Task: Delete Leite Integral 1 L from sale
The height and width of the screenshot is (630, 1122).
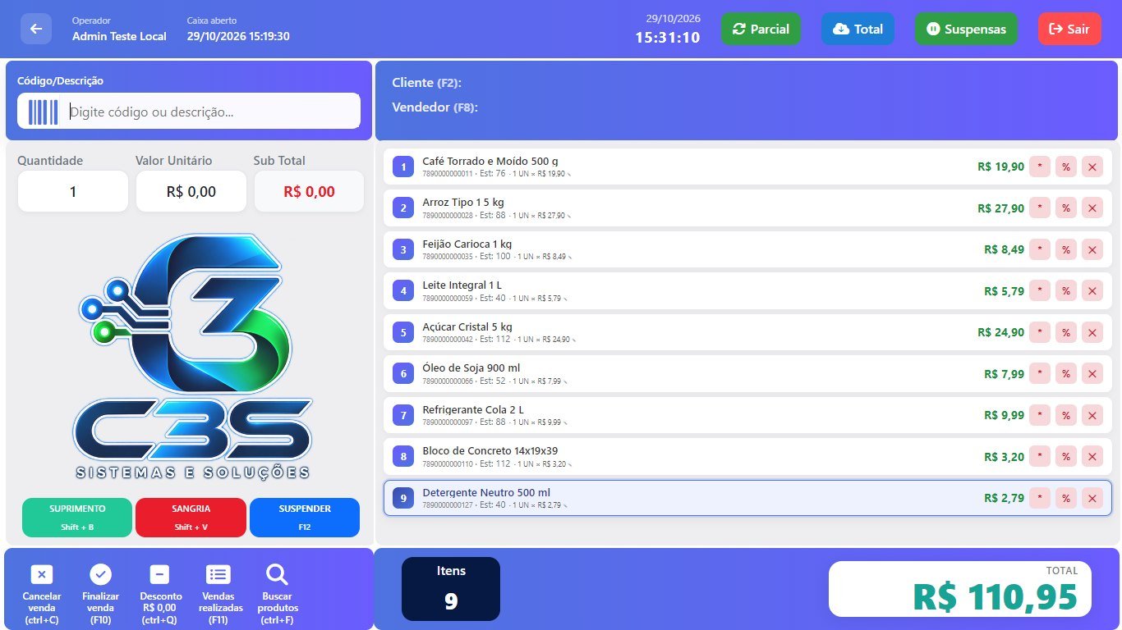Action: [x=1092, y=291]
